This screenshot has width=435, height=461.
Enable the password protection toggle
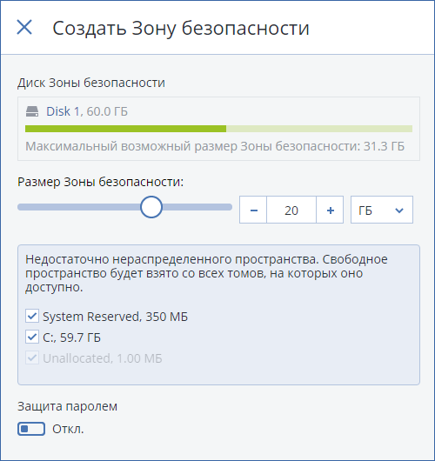(x=31, y=429)
